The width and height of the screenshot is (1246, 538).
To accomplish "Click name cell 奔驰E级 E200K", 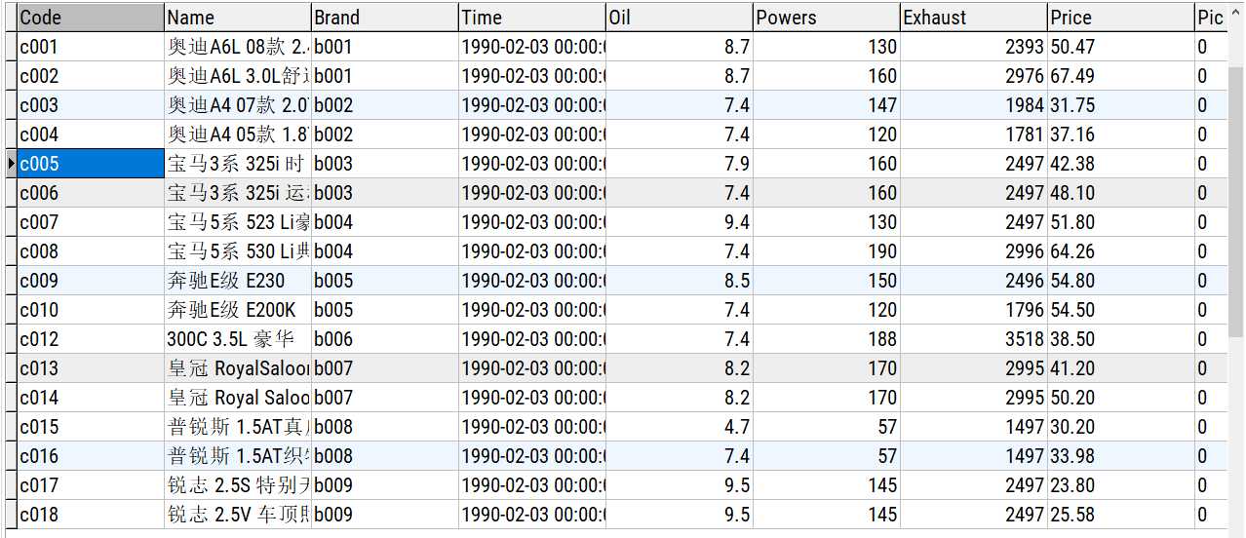I will tap(238, 310).
